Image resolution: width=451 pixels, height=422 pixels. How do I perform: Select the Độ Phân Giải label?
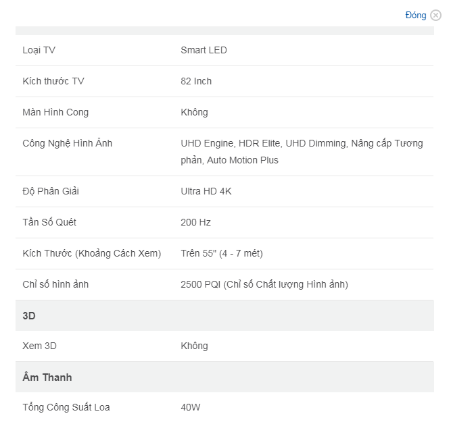51,191
